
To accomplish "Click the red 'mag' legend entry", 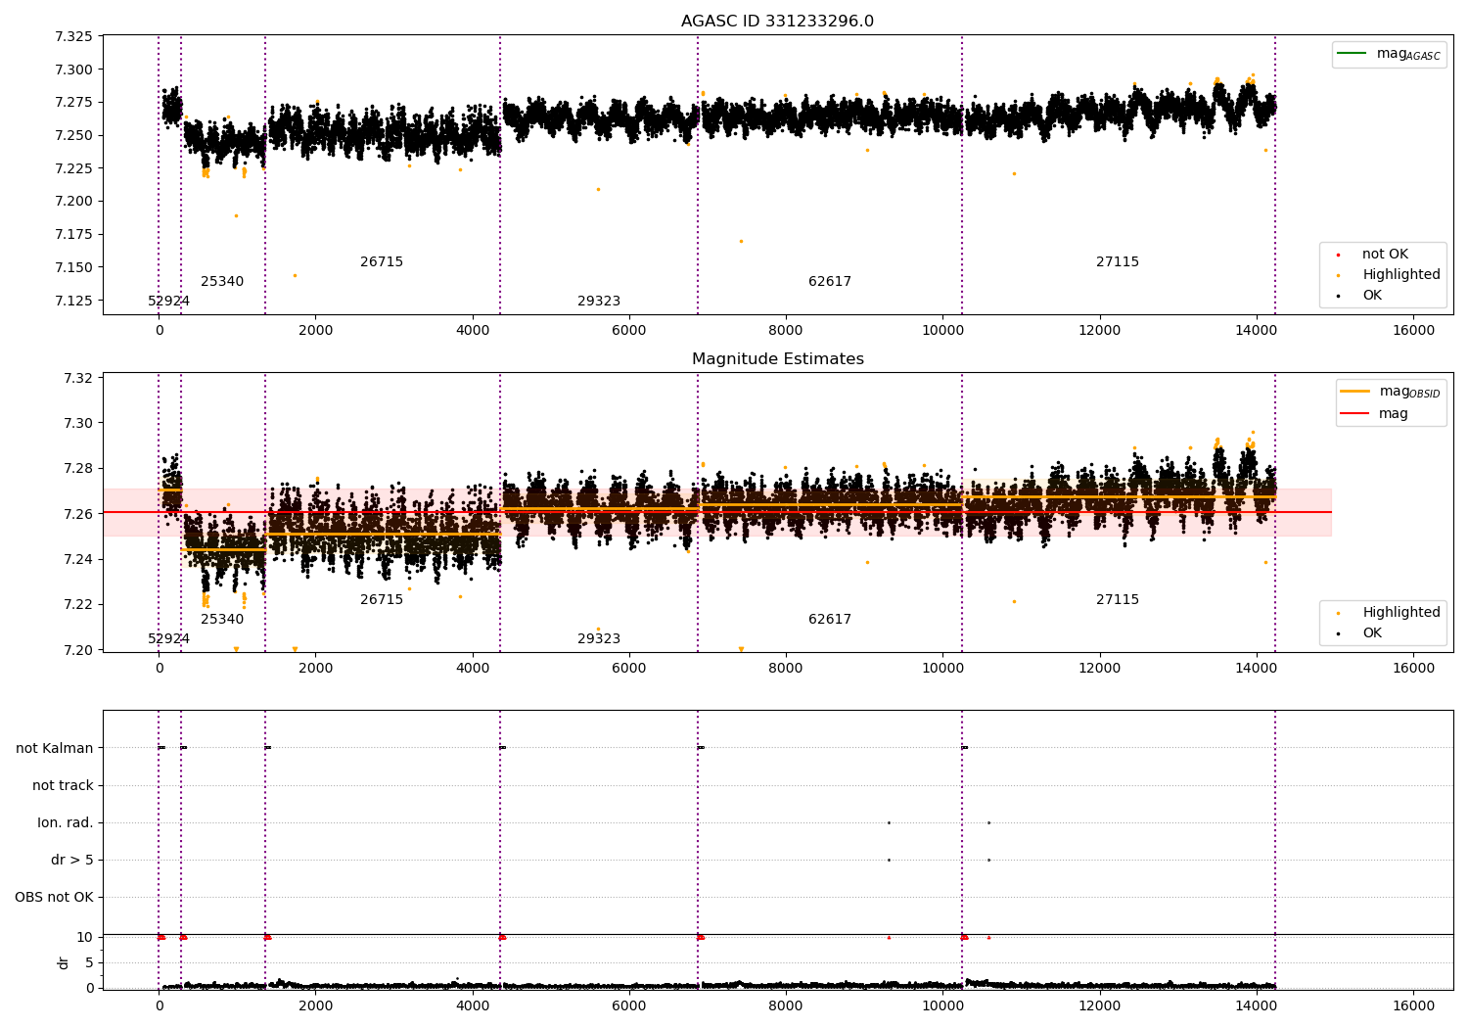I will click(x=1375, y=414).
